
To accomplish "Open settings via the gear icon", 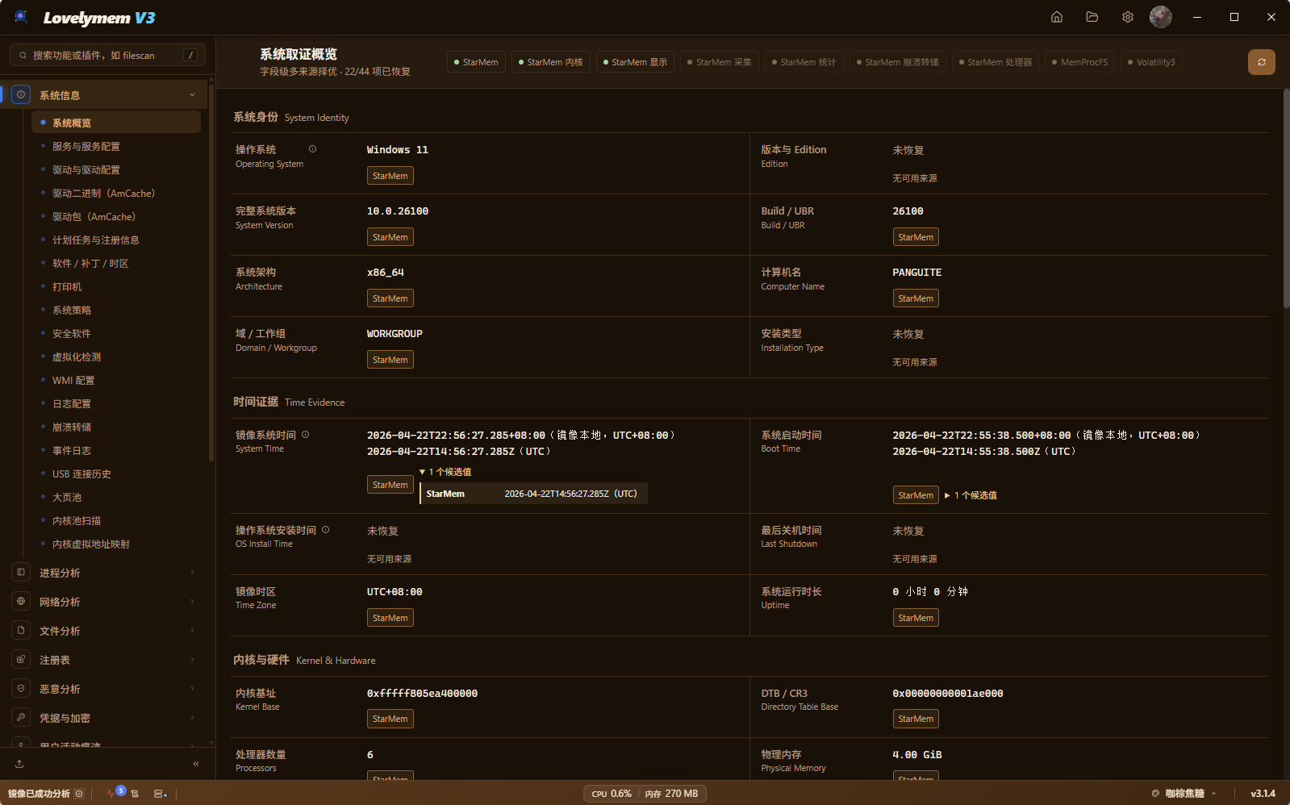I will 1128,17.
